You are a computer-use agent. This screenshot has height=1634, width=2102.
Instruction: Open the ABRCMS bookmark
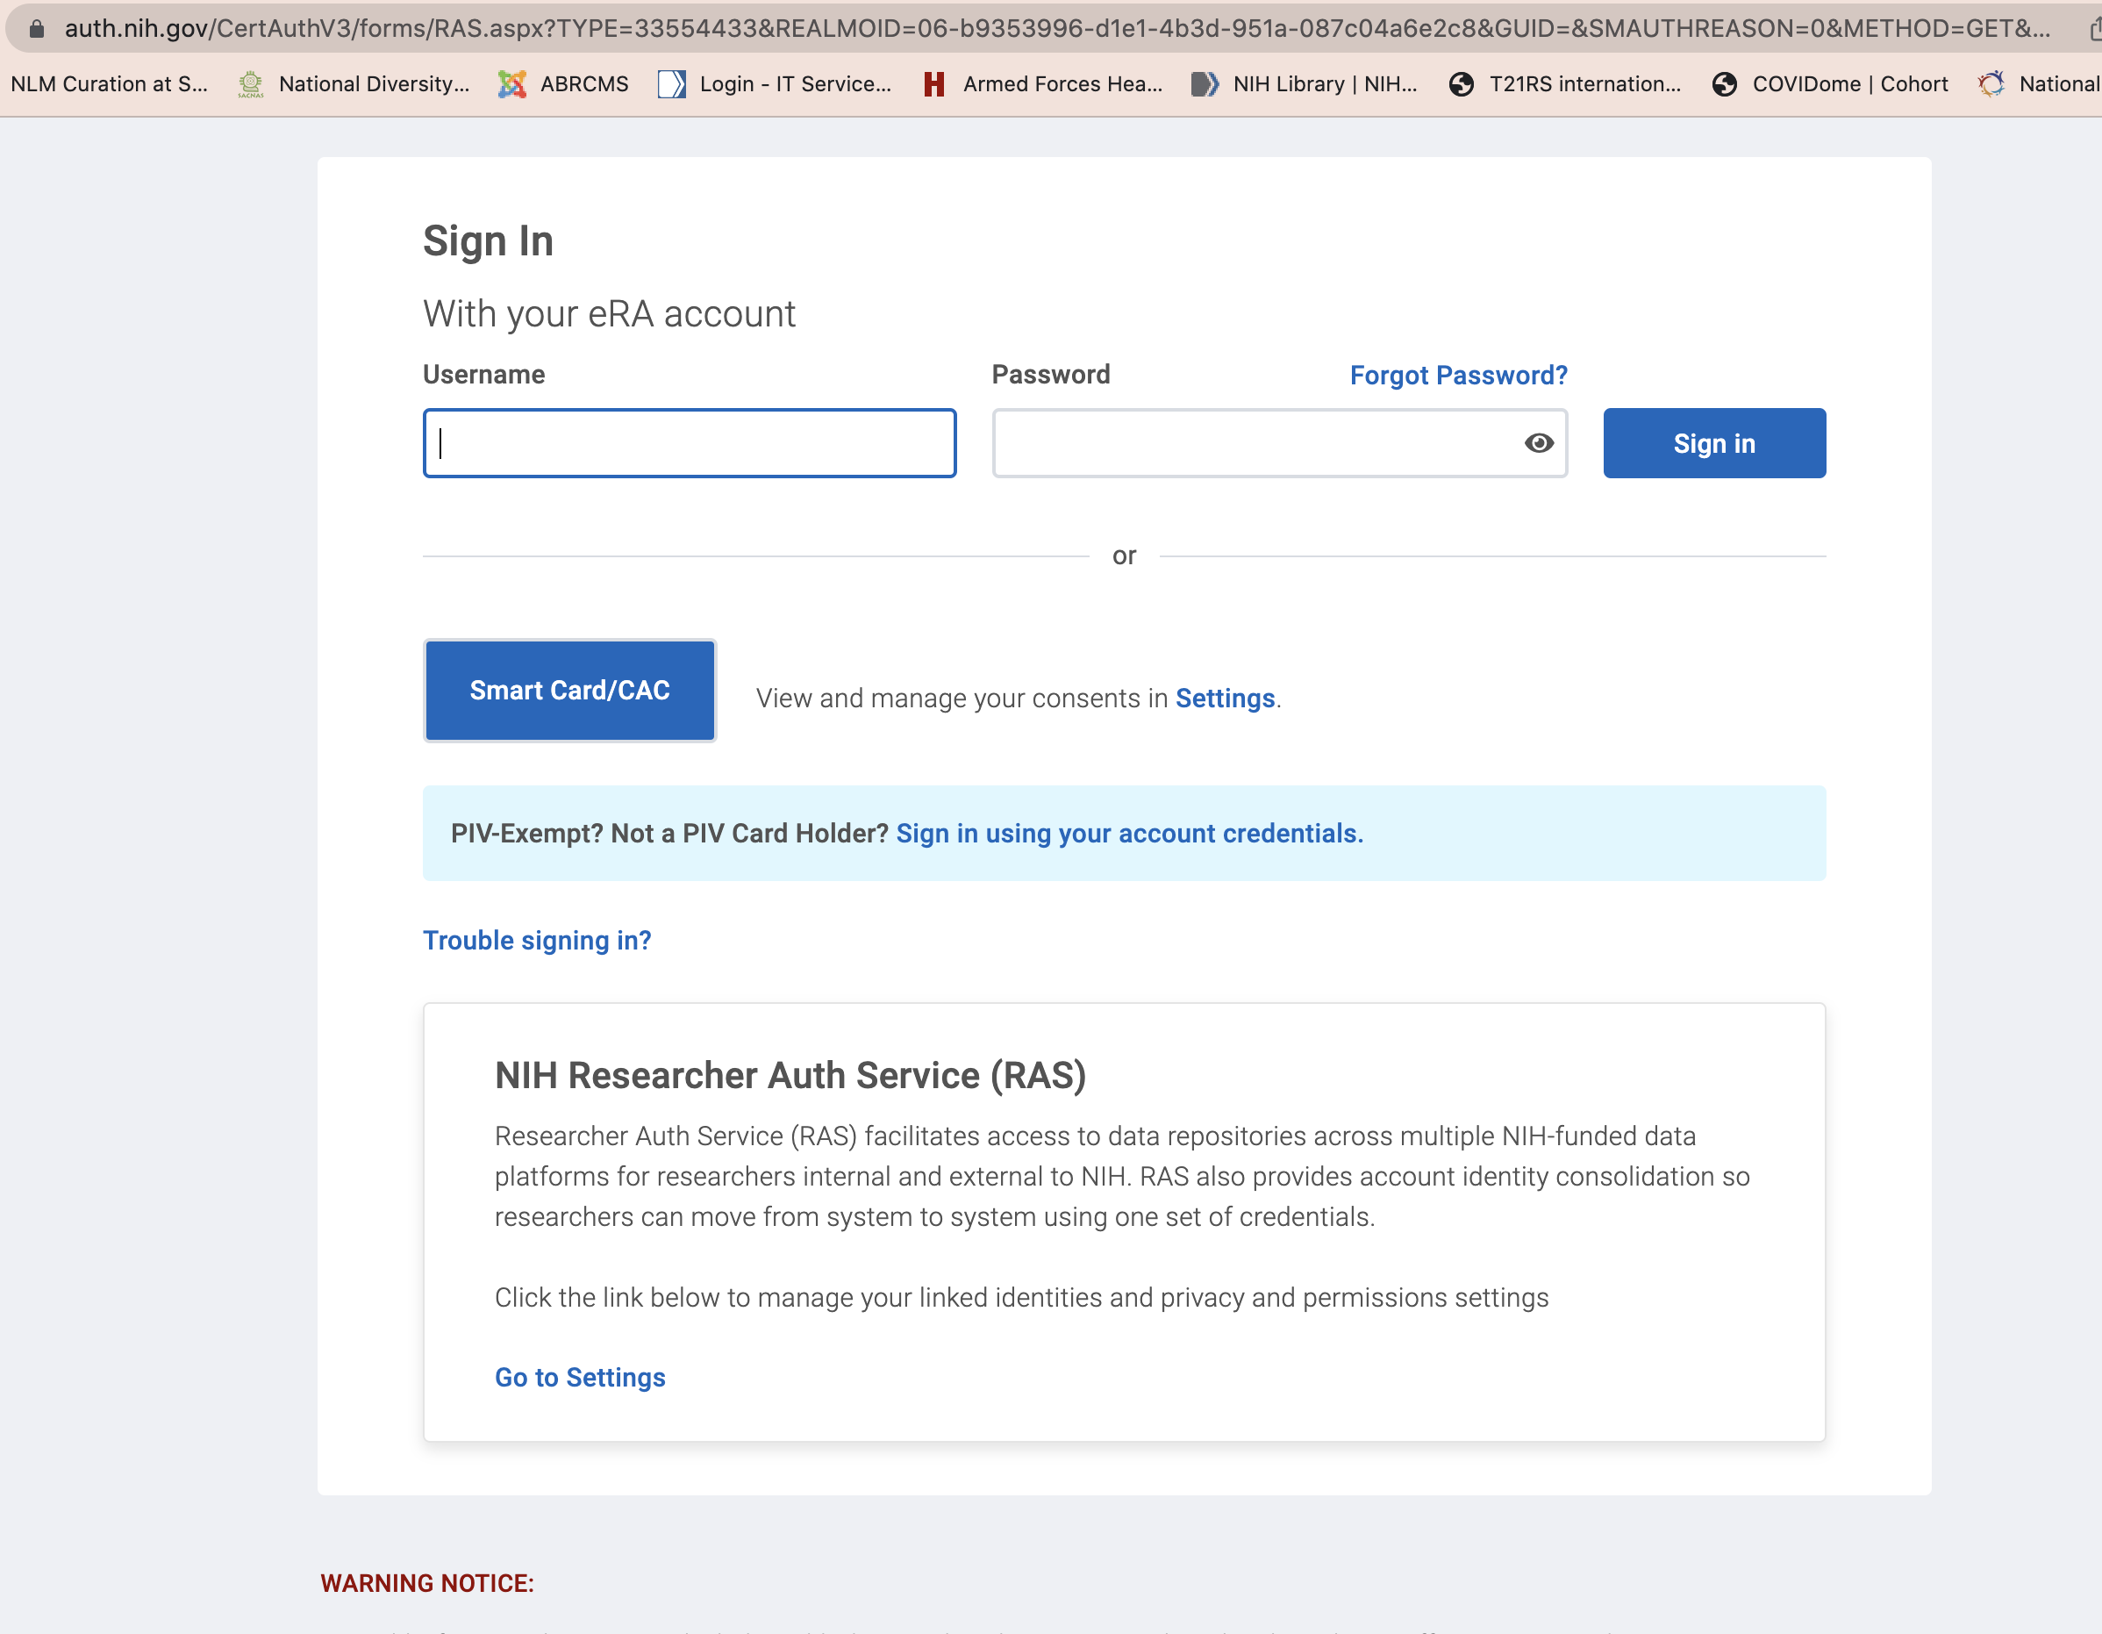coord(563,85)
